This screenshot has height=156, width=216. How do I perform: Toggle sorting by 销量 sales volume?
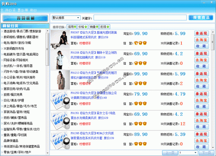tap(94, 27)
